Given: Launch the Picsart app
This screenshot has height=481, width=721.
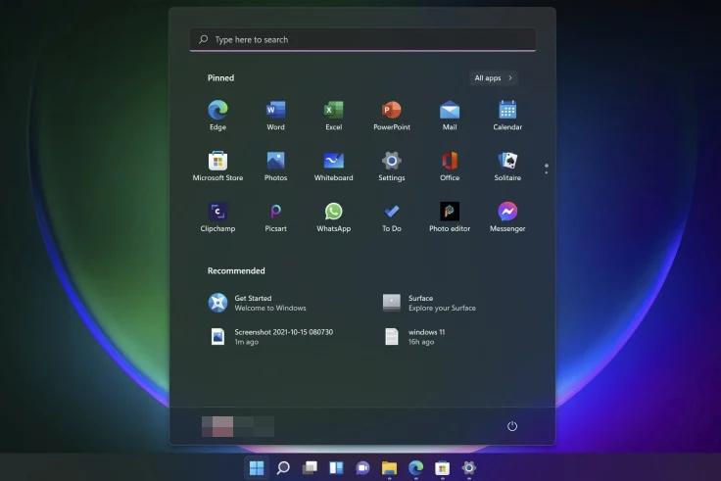Looking at the screenshot, I should tap(275, 216).
